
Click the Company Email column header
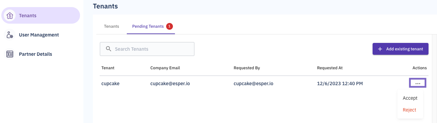point(165,68)
